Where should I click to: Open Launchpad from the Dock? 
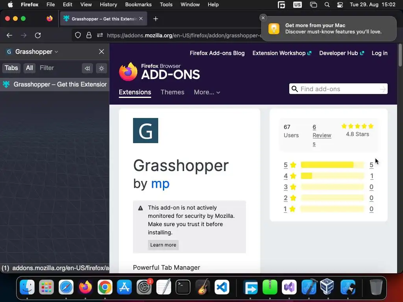point(46,287)
